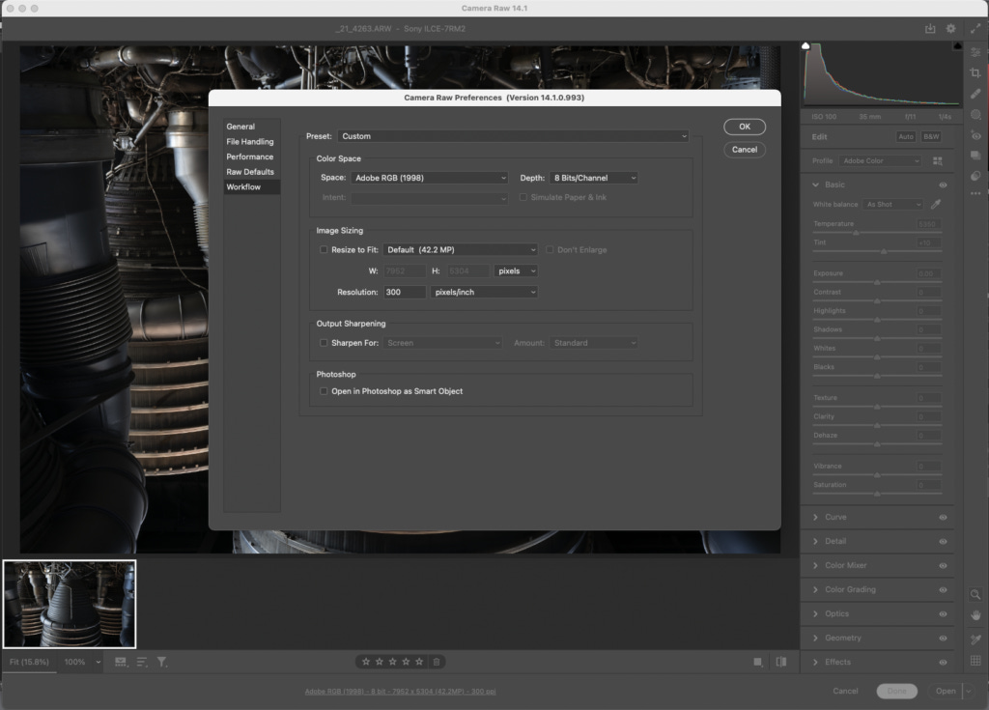Image resolution: width=989 pixels, height=710 pixels.
Task: Open the Space Adobe RGB dropdown
Action: 428,178
